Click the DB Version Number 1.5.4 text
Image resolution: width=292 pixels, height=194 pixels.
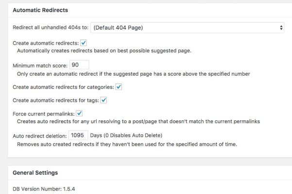click(x=44, y=189)
